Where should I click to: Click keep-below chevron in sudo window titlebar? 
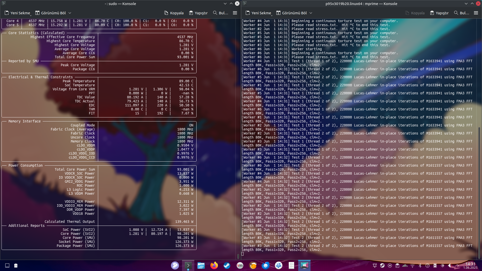225,4
